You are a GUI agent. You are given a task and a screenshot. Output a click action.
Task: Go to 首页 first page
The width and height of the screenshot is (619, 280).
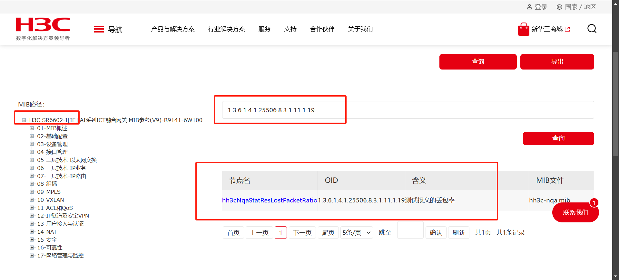point(233,233)
